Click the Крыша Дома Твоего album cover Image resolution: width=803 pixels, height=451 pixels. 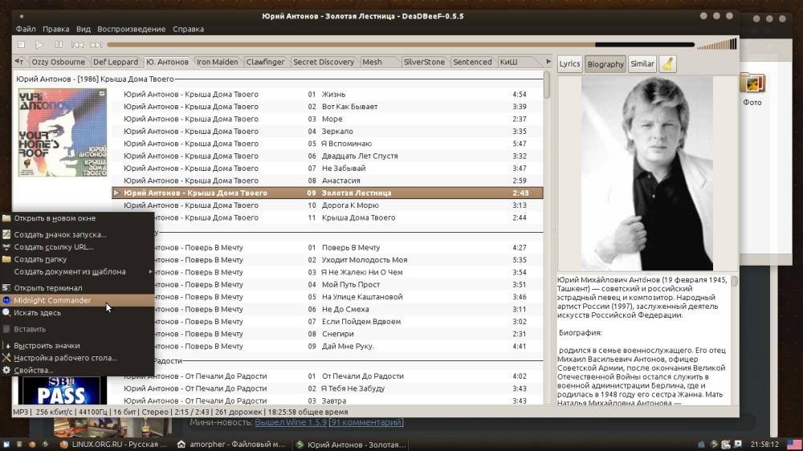(63, 132)
